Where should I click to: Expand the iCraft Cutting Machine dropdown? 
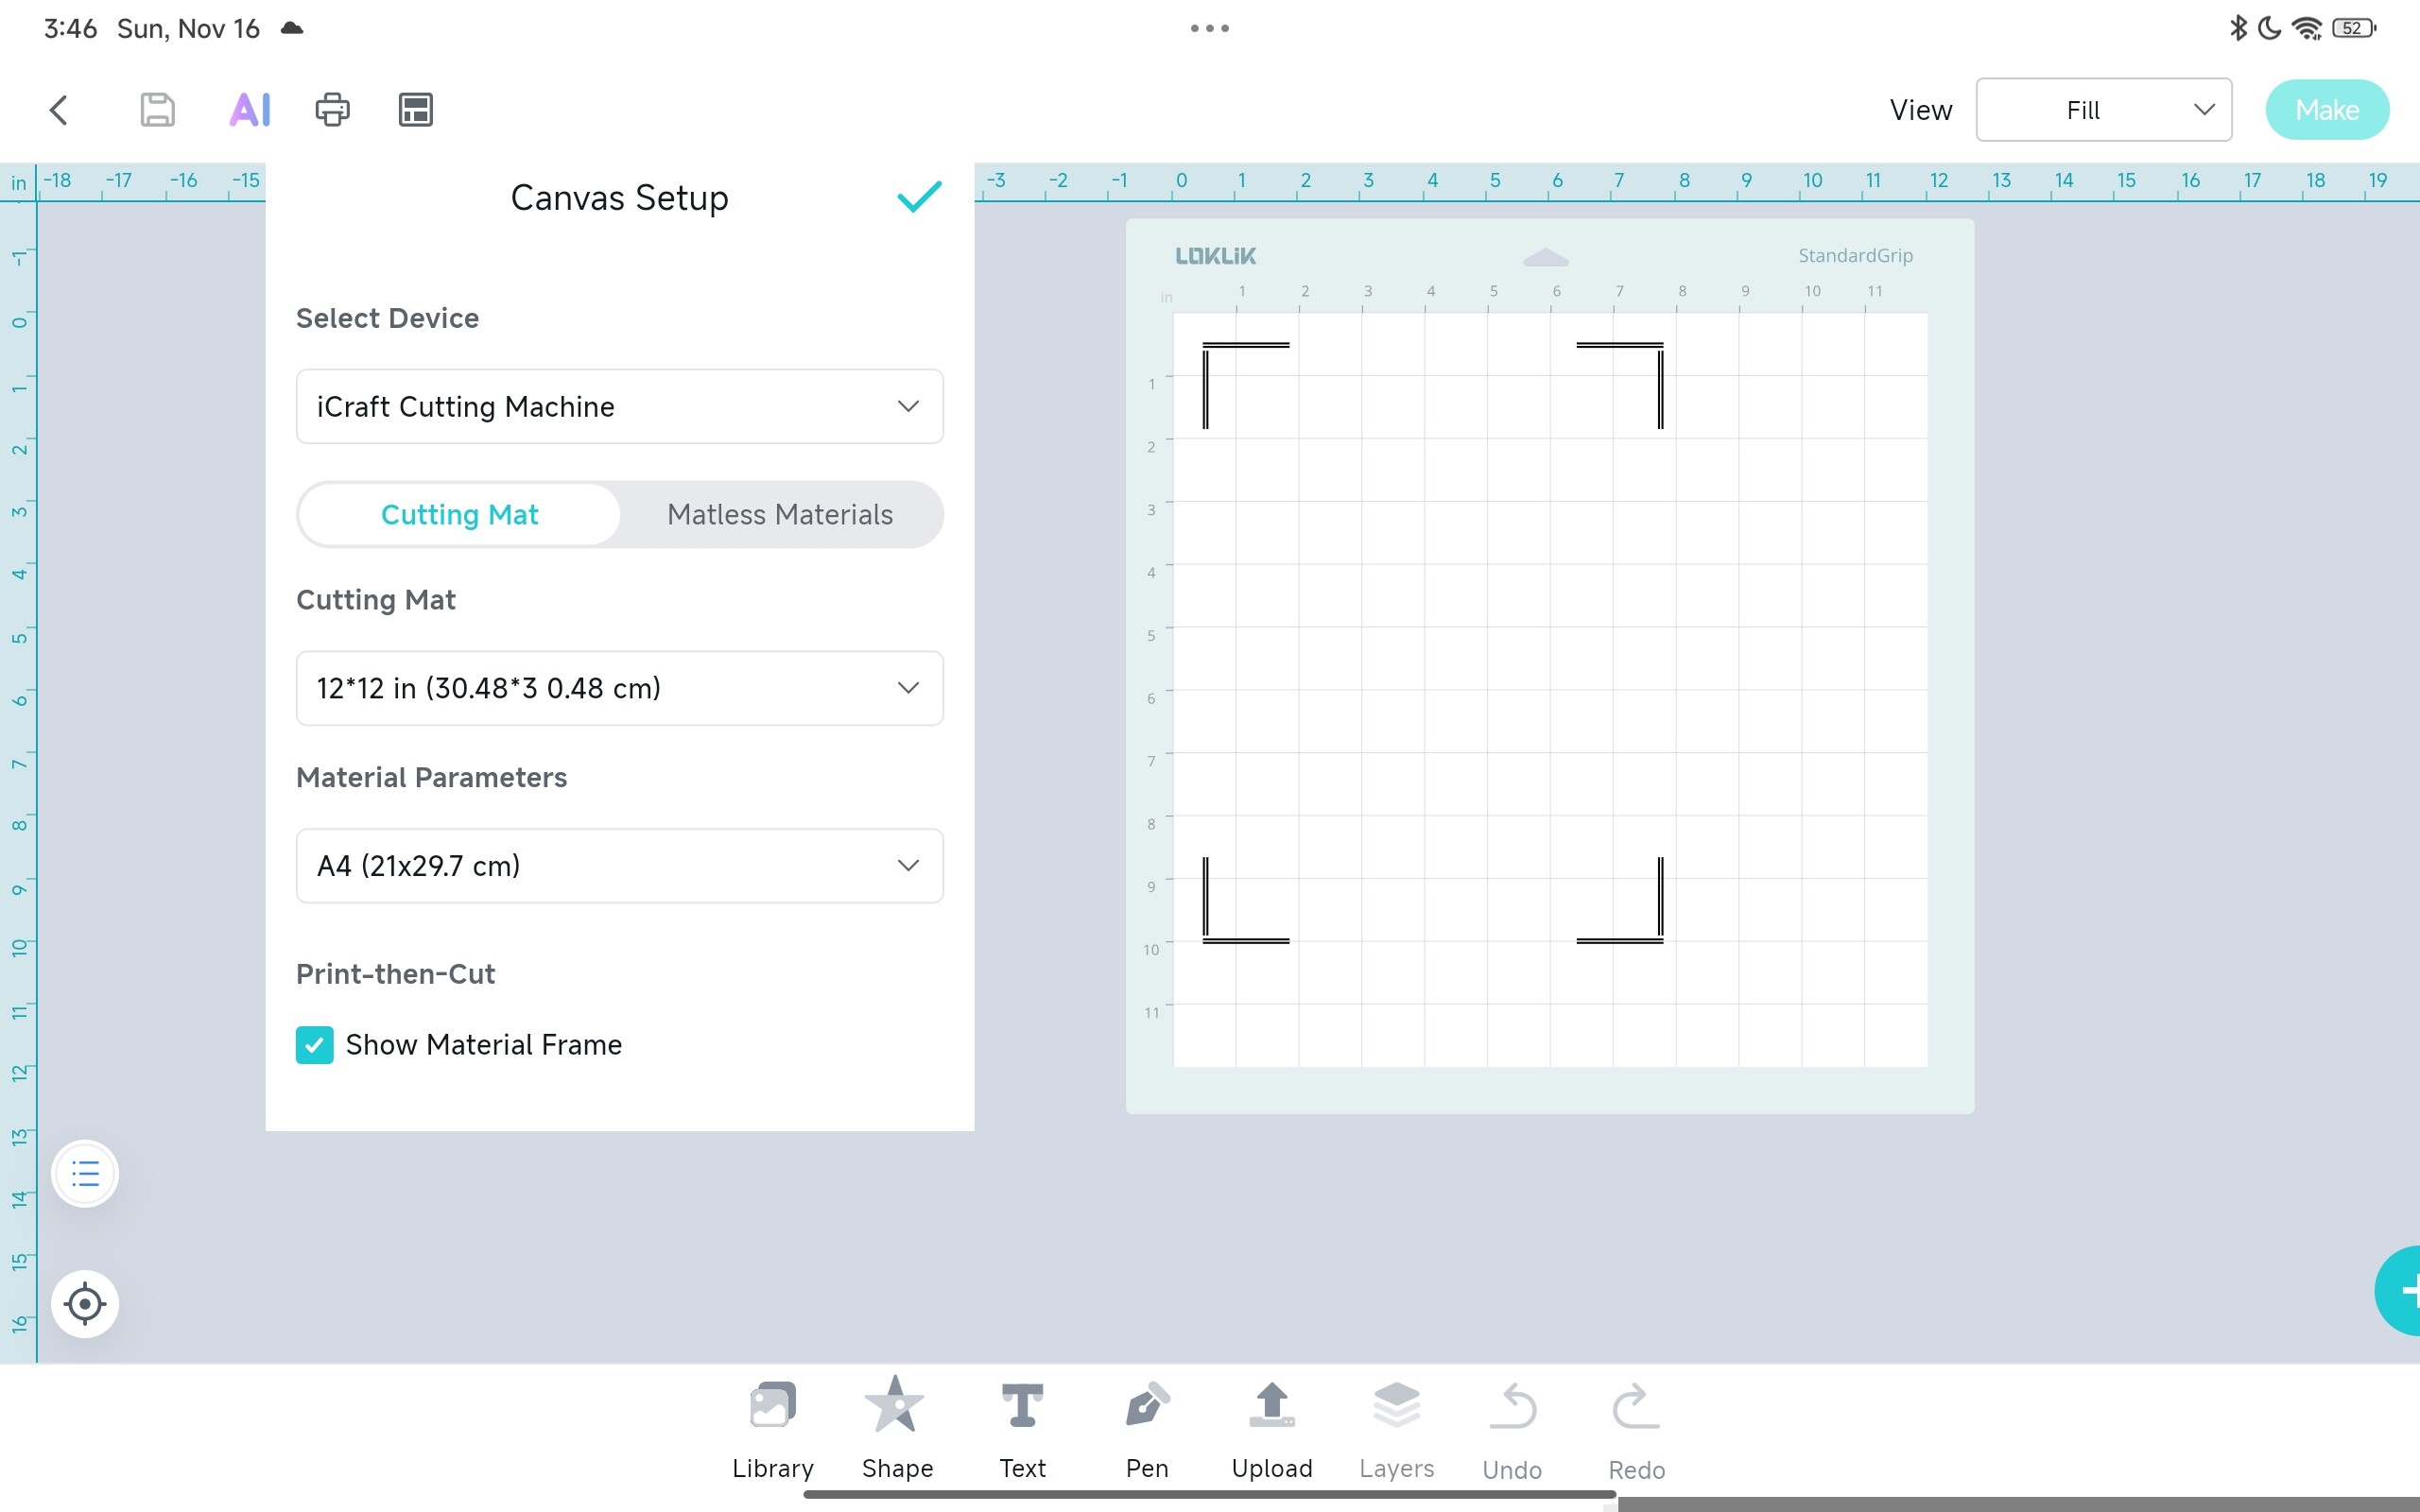click(619, 407)
